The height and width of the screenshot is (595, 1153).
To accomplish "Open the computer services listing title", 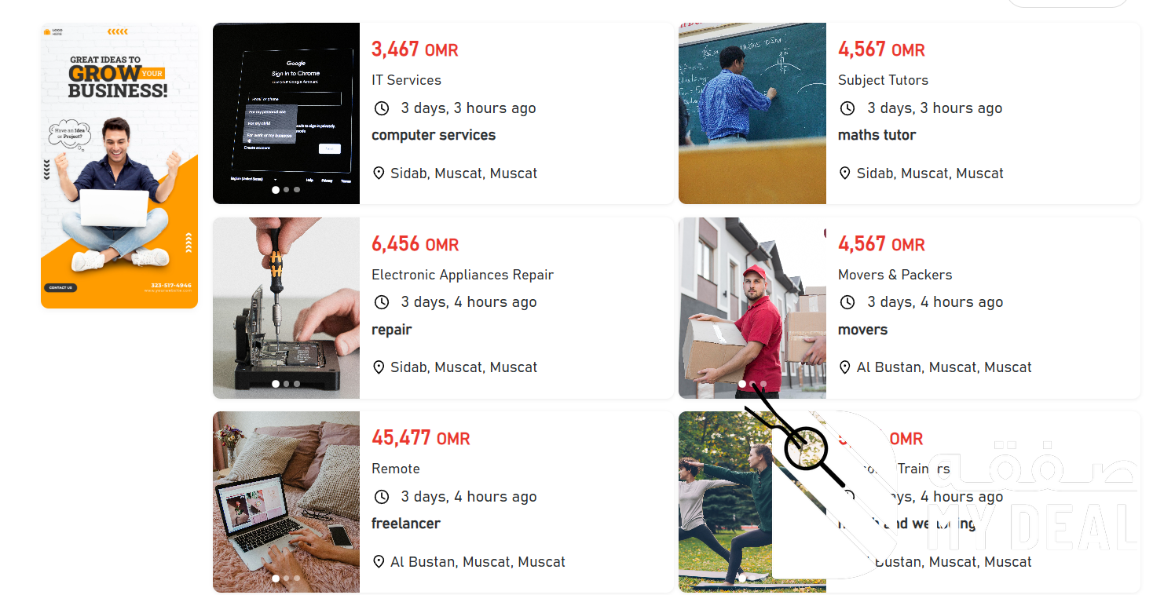I will pyautogui.click(x=434, y=135).
